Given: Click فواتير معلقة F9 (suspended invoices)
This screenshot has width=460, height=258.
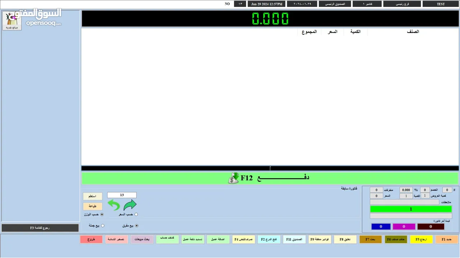Looking at the screenshot, I should tap(320, 239).
